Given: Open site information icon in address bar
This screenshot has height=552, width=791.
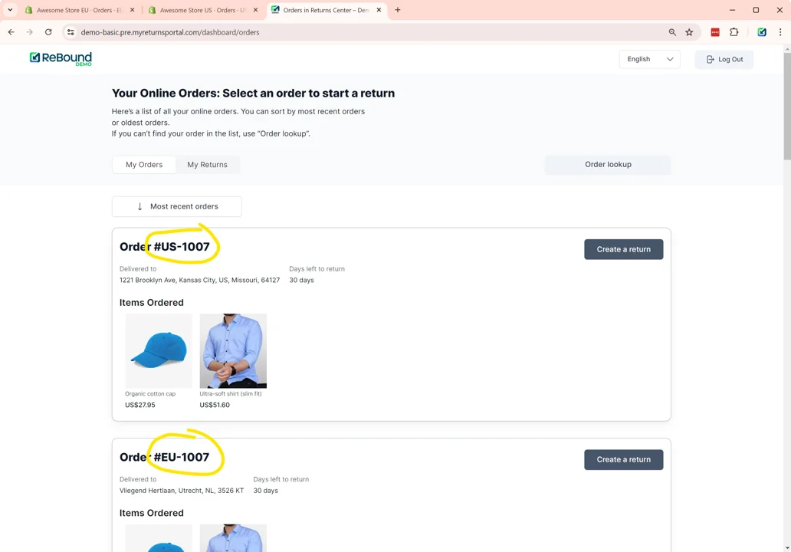Looking at the screenshot, I should 71,31.
